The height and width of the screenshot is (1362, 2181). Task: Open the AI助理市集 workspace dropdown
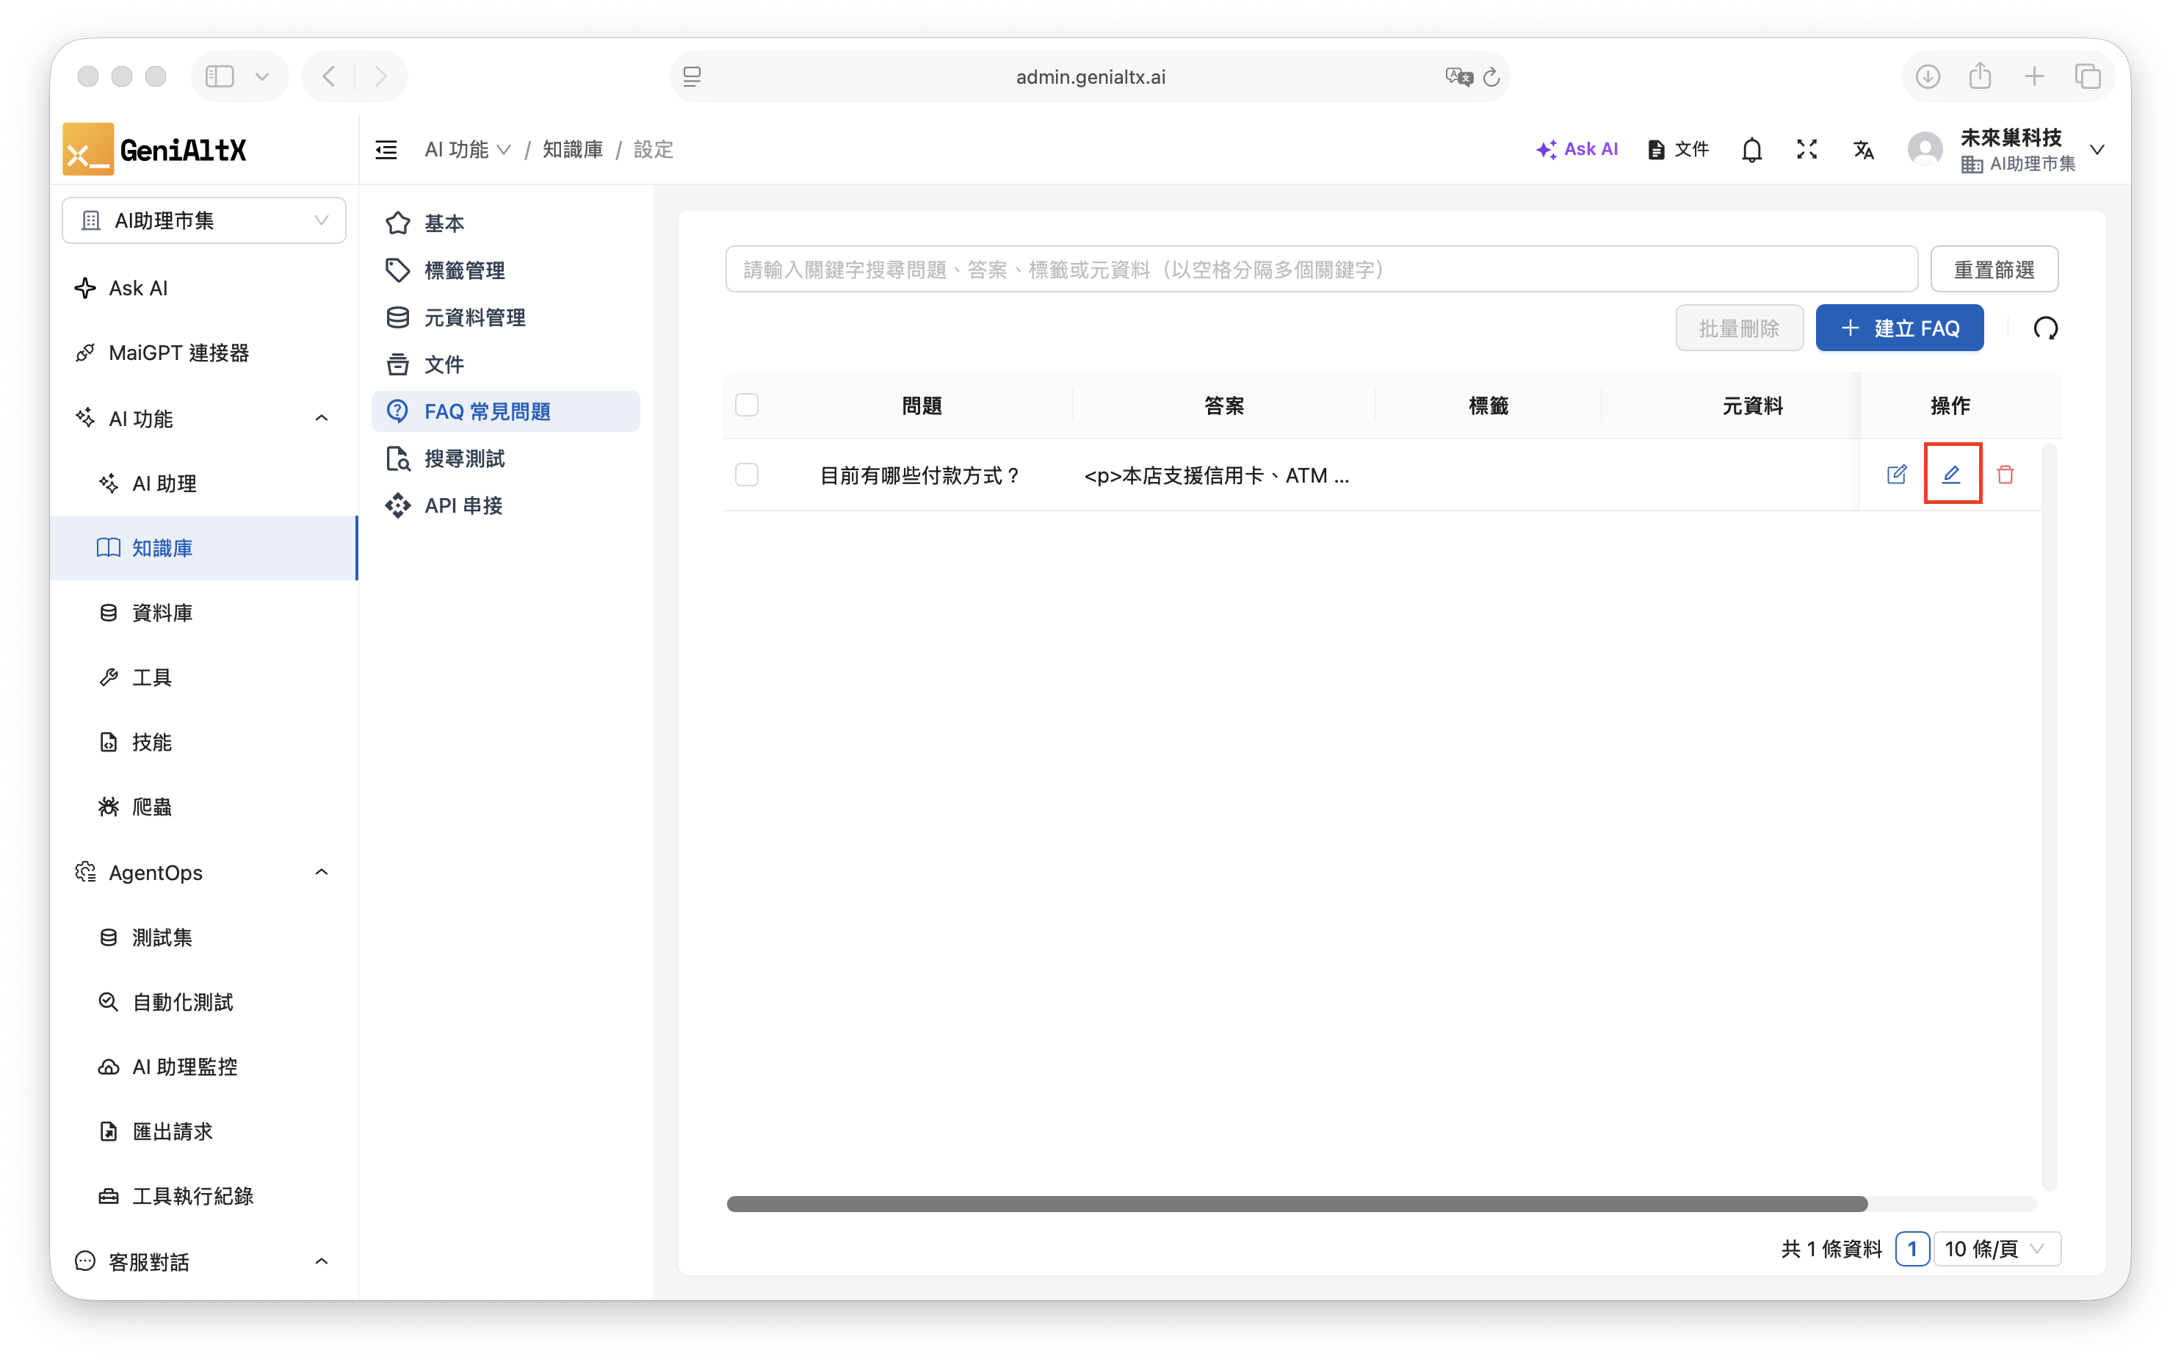203,220
